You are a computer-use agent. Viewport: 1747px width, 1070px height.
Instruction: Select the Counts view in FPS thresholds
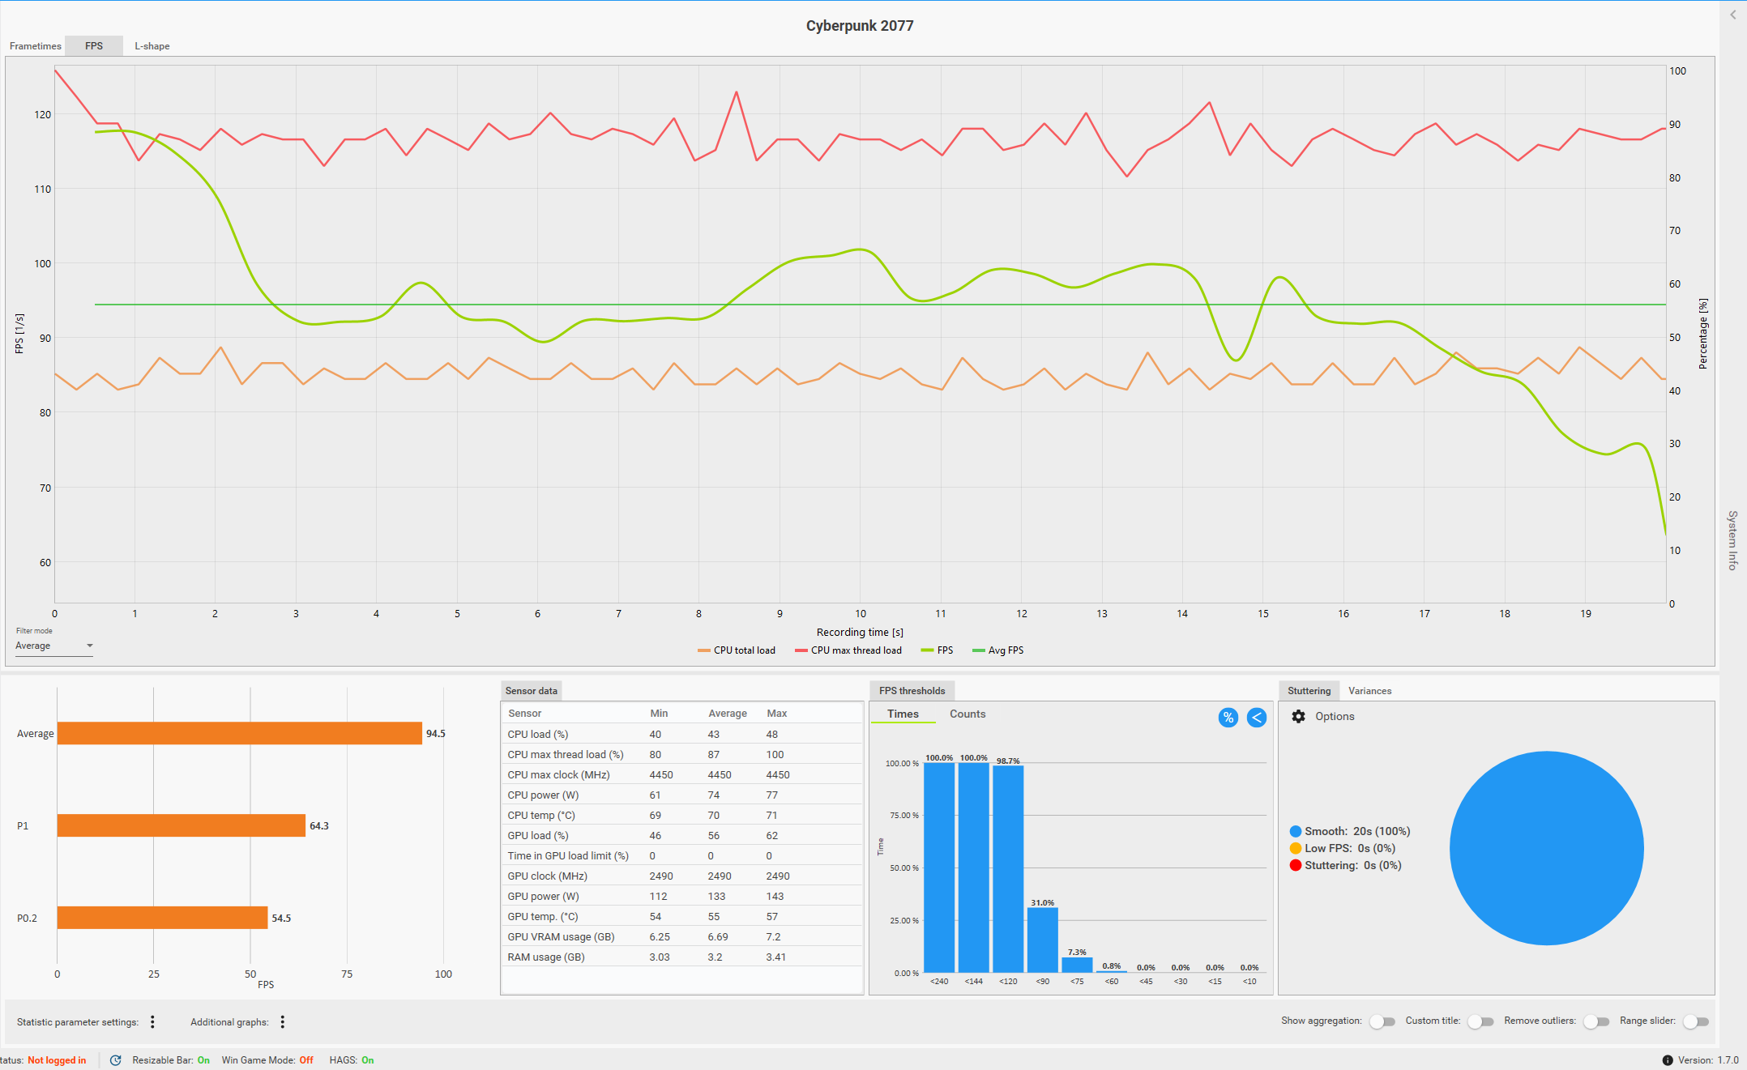click(967, 714)
